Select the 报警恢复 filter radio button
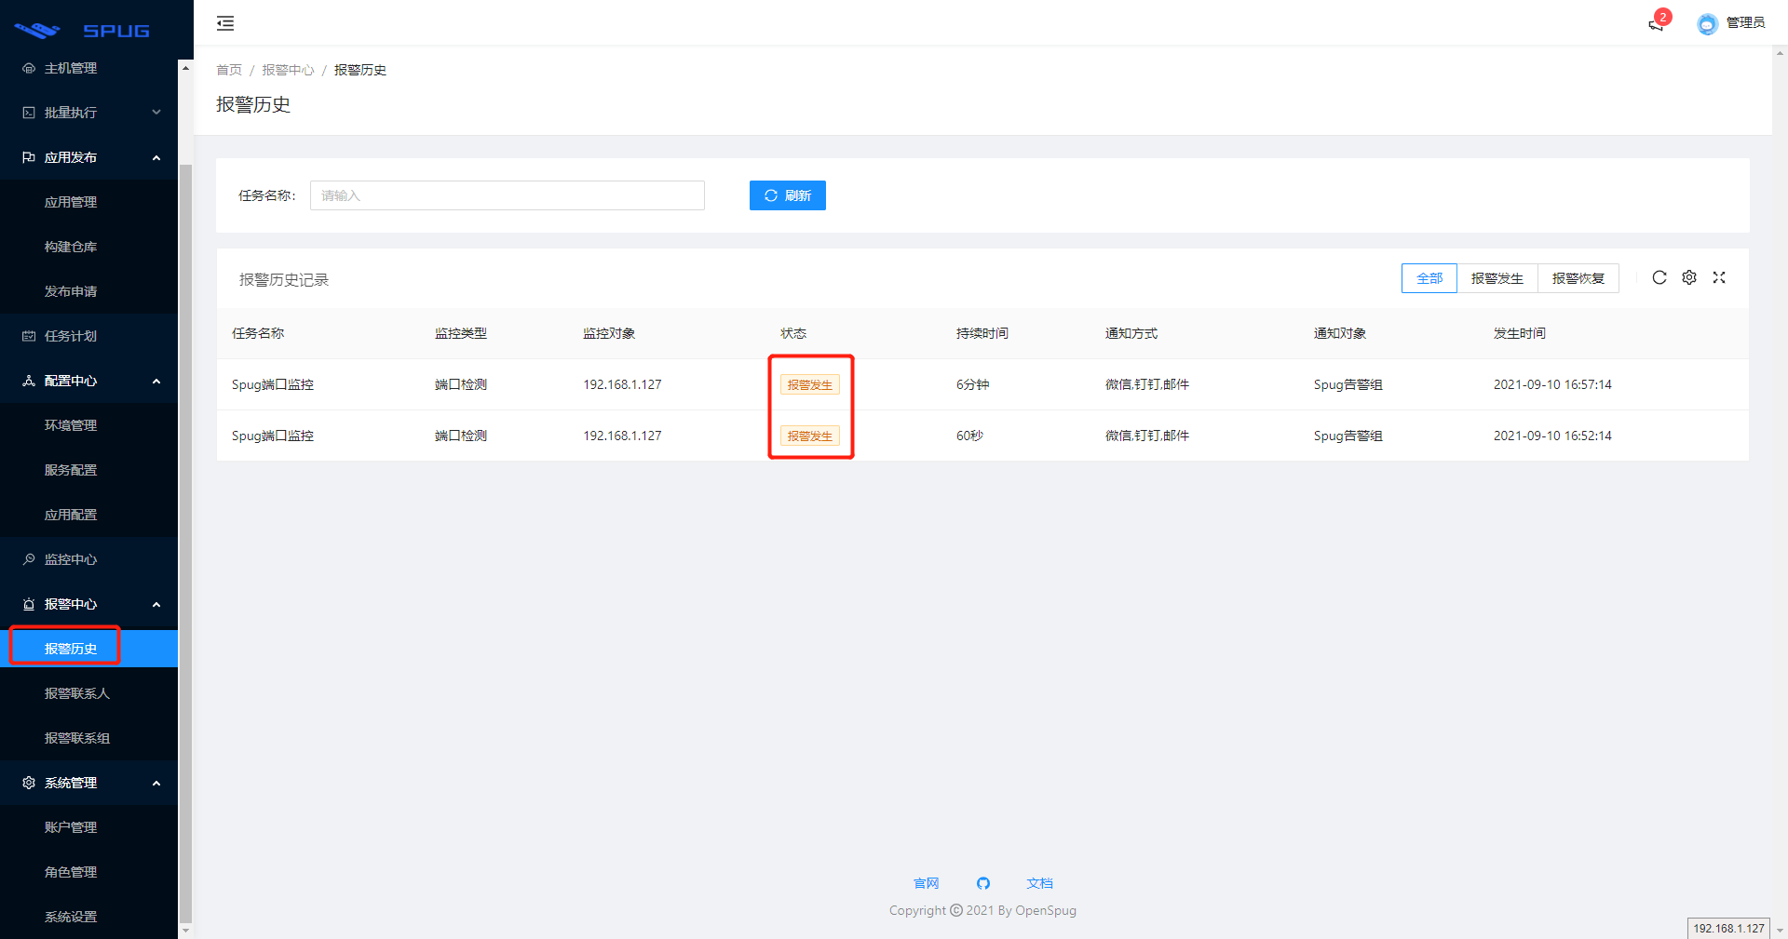 coord(1578,278)
